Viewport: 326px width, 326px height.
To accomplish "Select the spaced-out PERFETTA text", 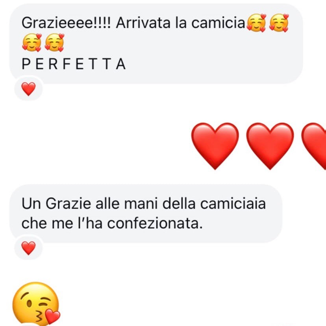I will [74, 64].
